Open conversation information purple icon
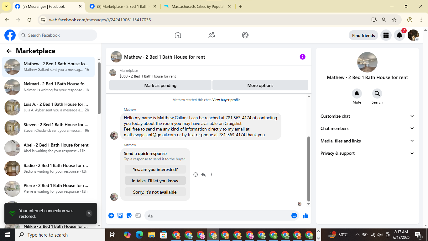Viewport: 428px width, 241px height. [302, 57]
